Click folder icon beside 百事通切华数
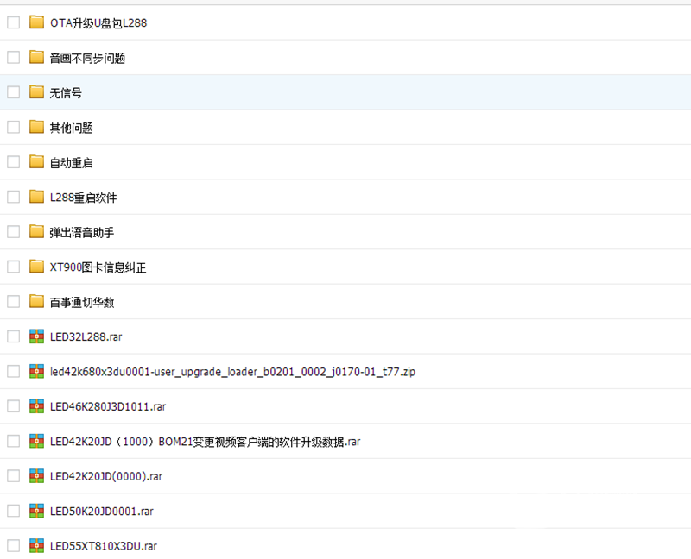 pyautogui.click(x=36, y=302)
